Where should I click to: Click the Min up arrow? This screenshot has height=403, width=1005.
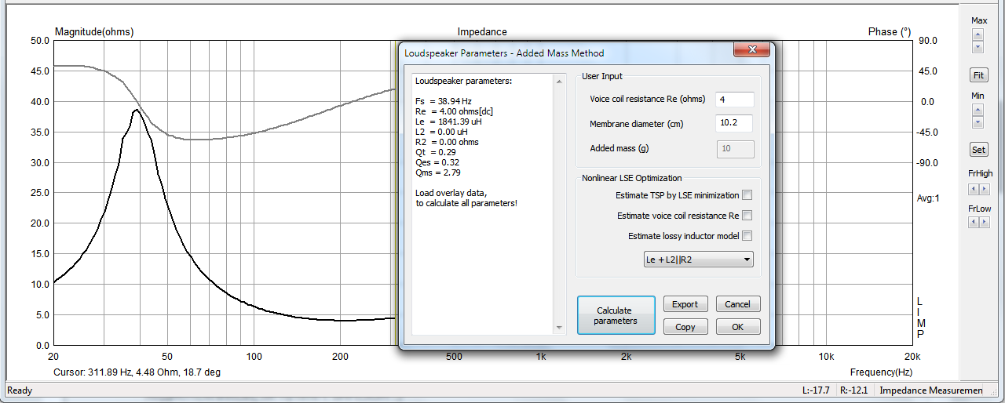click(x=978, y=110)
